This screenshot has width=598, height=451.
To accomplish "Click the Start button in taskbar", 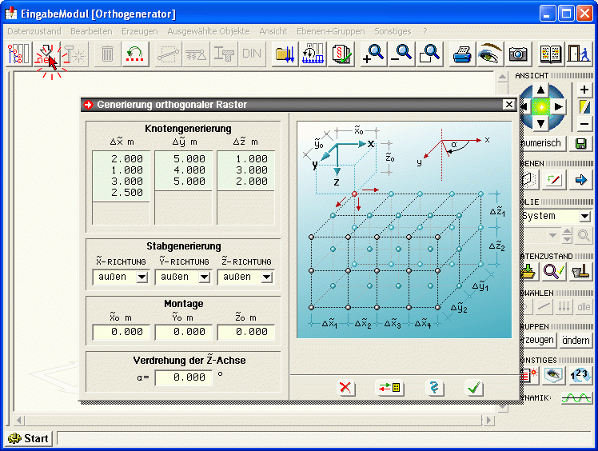I will point(30,438).
